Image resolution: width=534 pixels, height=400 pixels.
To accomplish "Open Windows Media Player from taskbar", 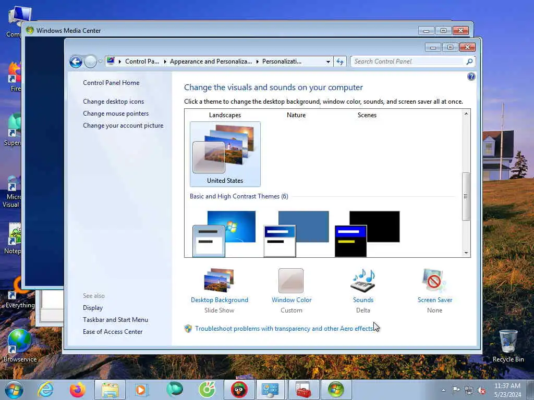I will click(x=141, y=390).
